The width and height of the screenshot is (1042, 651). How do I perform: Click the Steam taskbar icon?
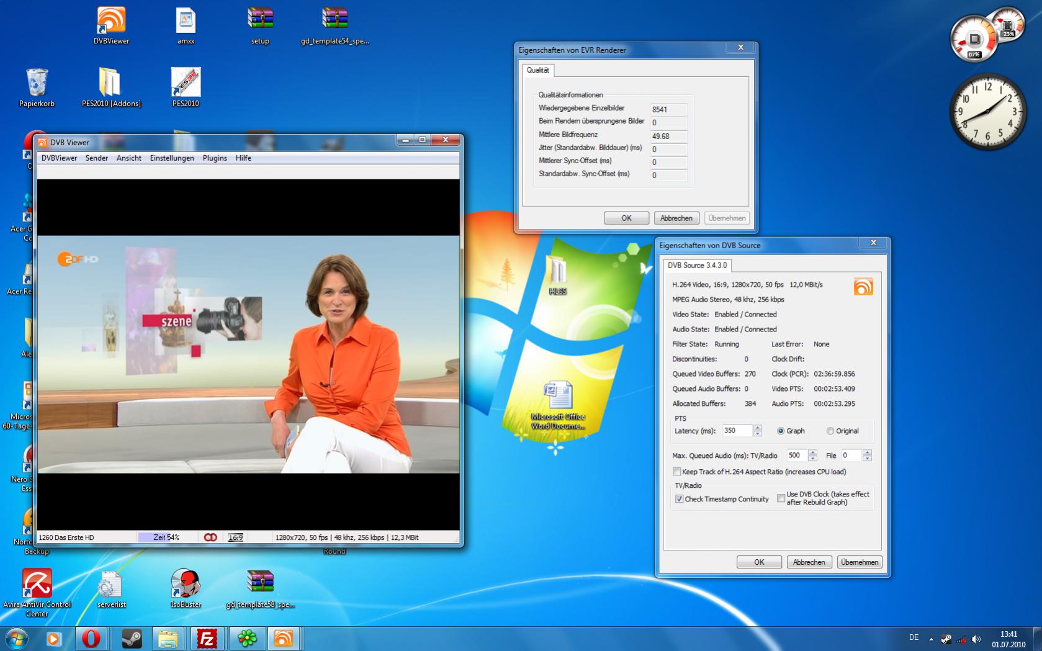click(131, 638)
